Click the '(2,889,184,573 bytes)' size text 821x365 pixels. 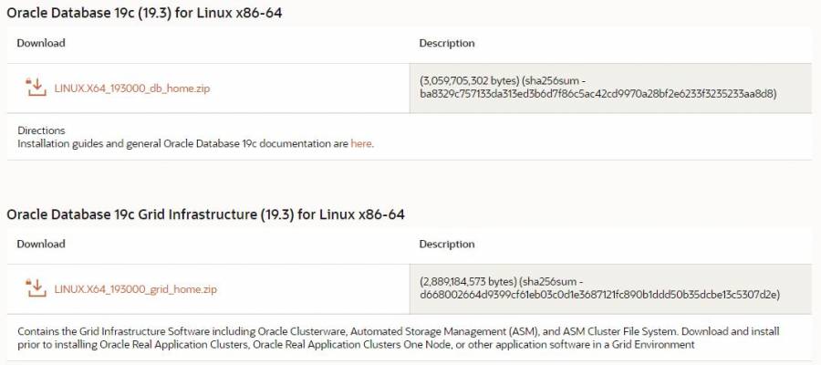point(469,282)
